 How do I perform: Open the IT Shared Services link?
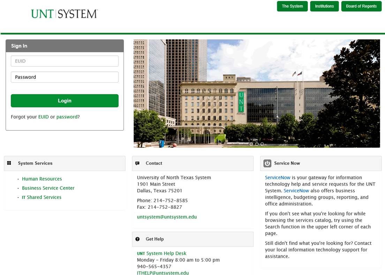[x=41, y=197]
